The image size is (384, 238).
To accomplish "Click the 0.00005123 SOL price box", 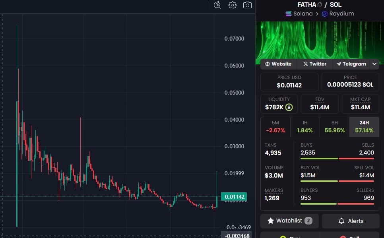I will pyautogui.click(x=350, y=82).
